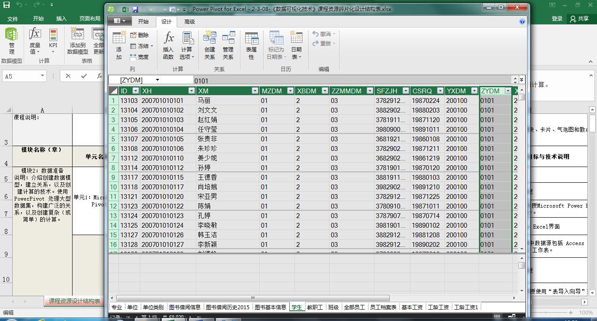Click Excel 添加到数据模型 icon
597x321 pixels.
78,40
